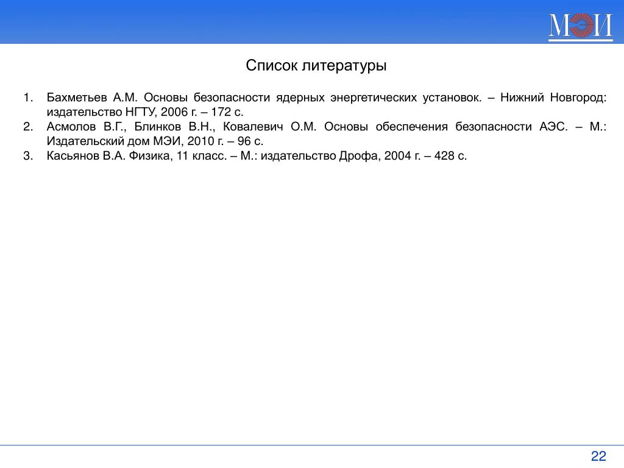
Task: Click the slide number 22
Action: tap(598, 456)
